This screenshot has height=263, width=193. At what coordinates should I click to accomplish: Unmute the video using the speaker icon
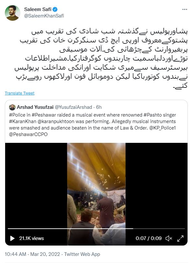[x=168, y=238]
